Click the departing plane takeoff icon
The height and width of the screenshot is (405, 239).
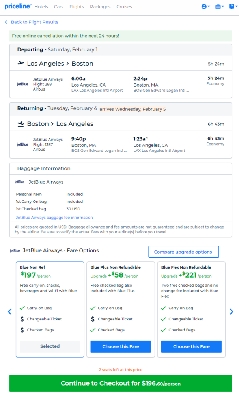coord(21,64)
